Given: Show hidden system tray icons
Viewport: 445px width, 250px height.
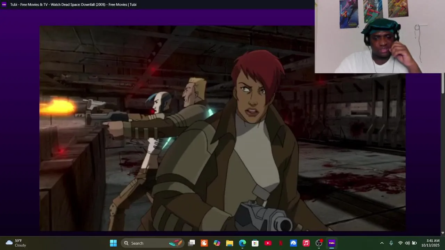Looking at the screenshot, I should click(x=382, y=243).
